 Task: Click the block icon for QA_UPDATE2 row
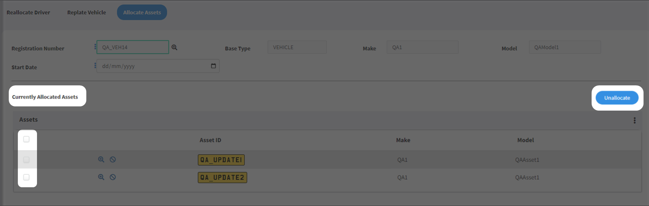pyautogui.click(x=113, y=177)
